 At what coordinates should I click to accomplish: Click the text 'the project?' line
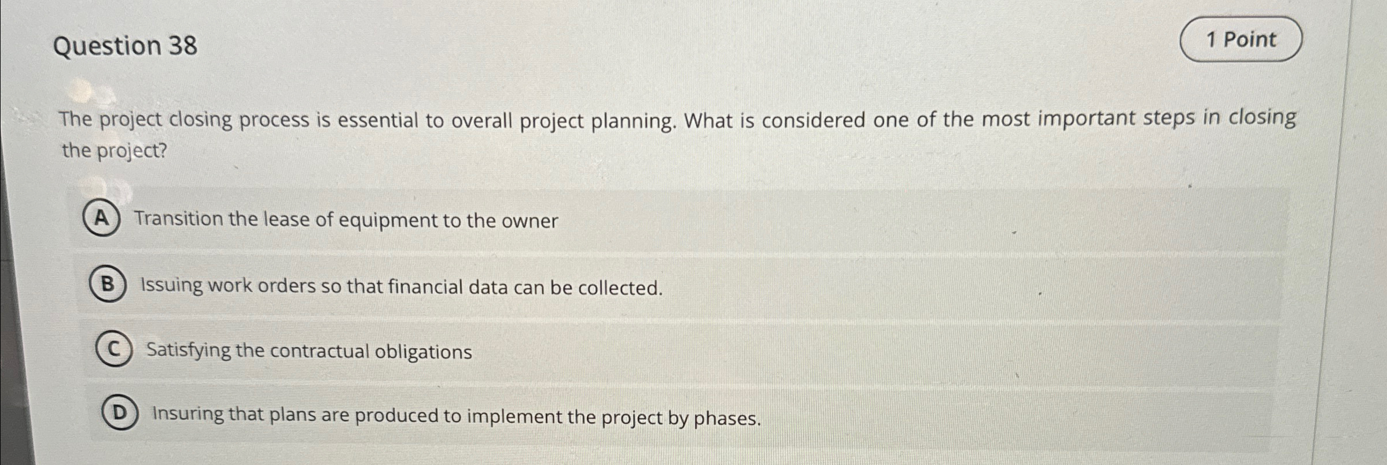coord(113,152)
